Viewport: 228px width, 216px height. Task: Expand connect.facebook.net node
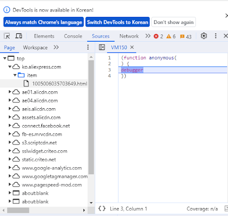click(10, 126)
